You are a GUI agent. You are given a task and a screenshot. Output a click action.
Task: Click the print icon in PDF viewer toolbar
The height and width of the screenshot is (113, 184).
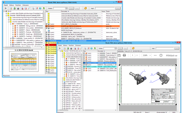point(125,55)
